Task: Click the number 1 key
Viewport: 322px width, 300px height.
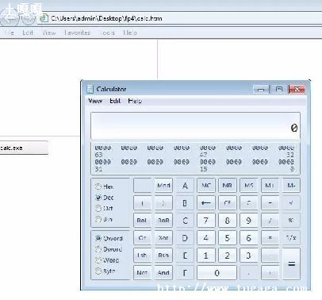Action: pos(206,256)
